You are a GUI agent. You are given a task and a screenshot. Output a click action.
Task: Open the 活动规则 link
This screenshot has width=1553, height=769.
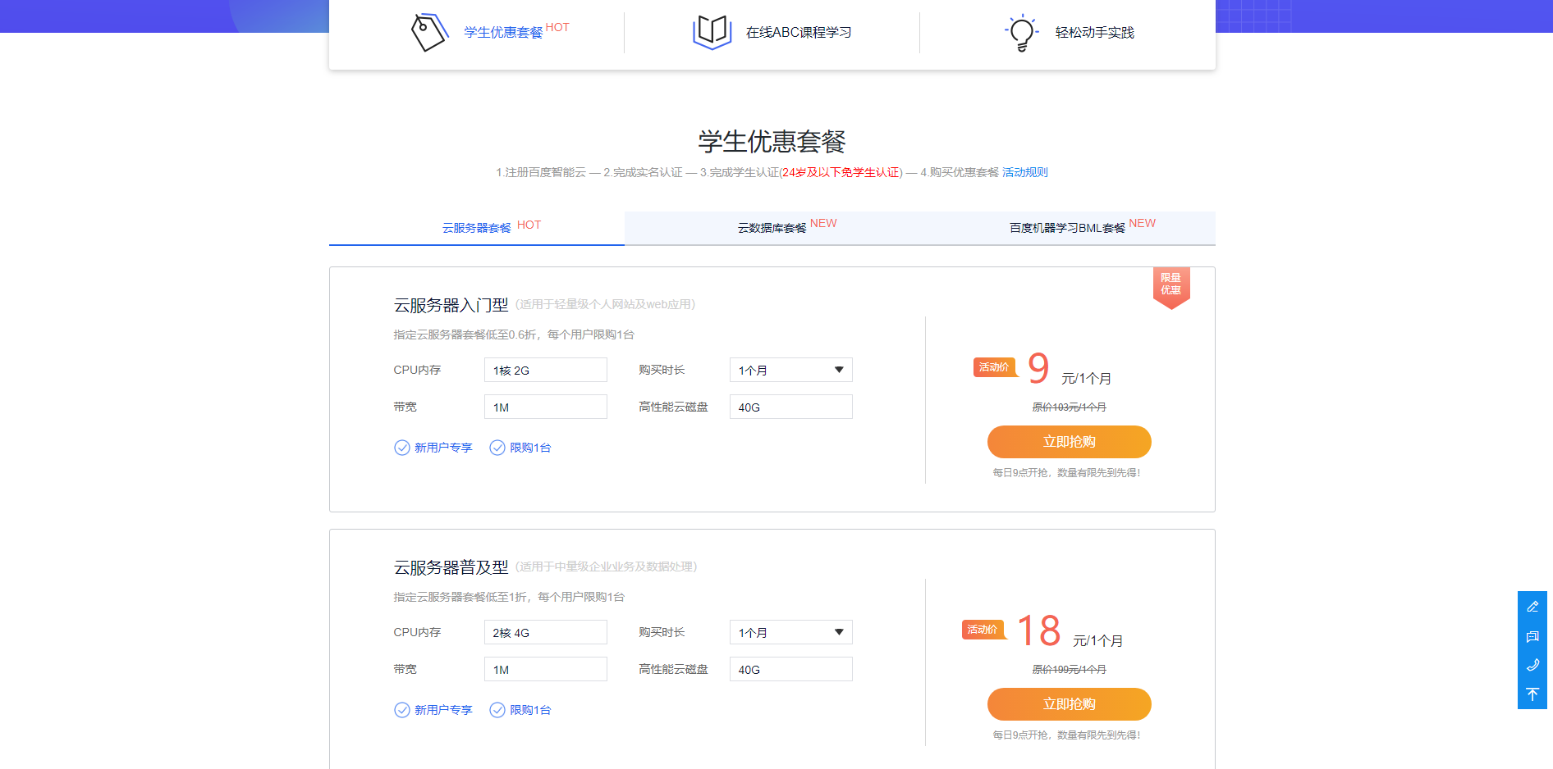click(x=1025, y=172)
